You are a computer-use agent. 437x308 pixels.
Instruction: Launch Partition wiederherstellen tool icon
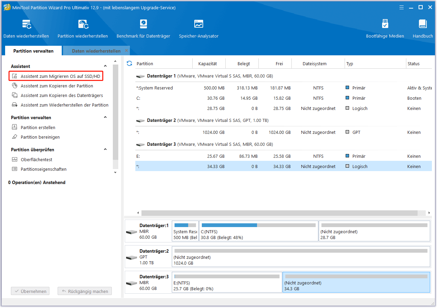(83, 24)
